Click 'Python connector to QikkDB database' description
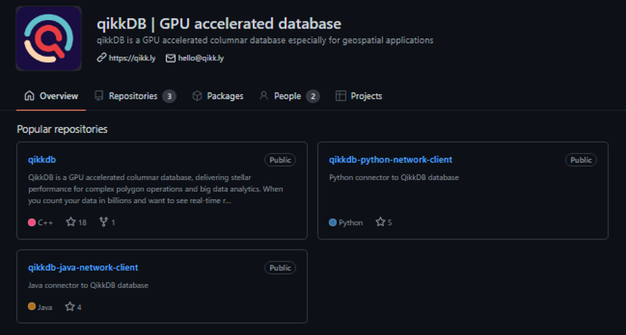The height and width of the screenshot is (335, 626). click(x=394, y=177)
